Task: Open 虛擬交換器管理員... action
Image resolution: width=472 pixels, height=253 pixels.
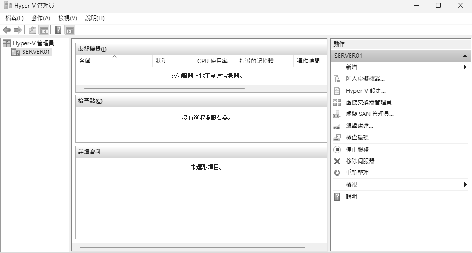Action: click(x=371, y=102)
